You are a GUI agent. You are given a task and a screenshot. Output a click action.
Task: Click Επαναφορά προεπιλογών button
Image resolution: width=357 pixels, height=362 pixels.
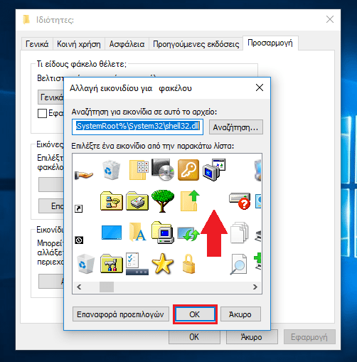click(121, 314)
